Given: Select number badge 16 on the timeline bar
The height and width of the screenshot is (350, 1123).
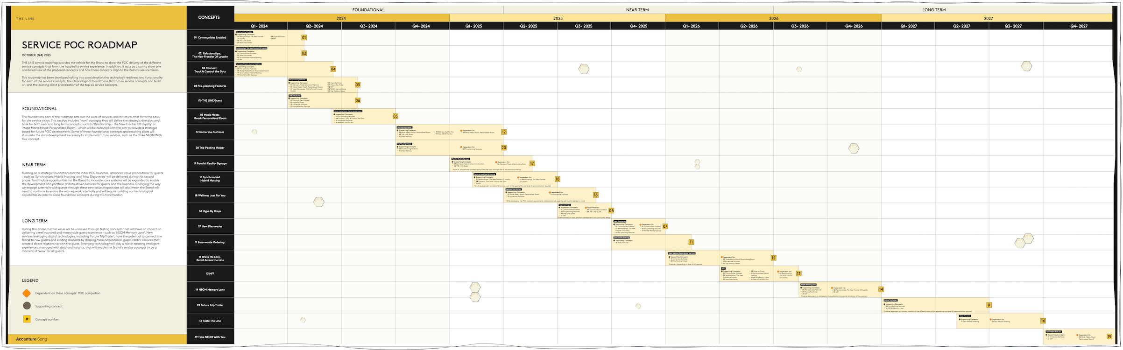Looking at the screenshot, I should (1043, 321).
